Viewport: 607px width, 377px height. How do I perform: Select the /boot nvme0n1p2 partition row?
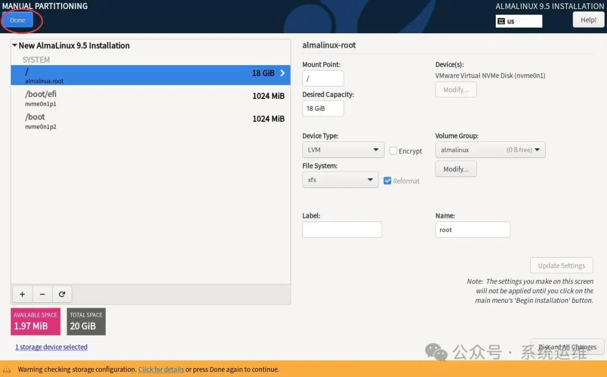(151, 121)
